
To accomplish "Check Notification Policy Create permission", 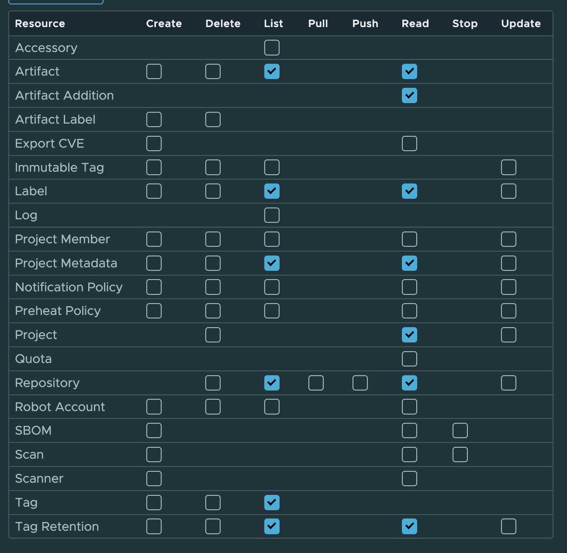I will pyautogui.click(x=154, y=287).
